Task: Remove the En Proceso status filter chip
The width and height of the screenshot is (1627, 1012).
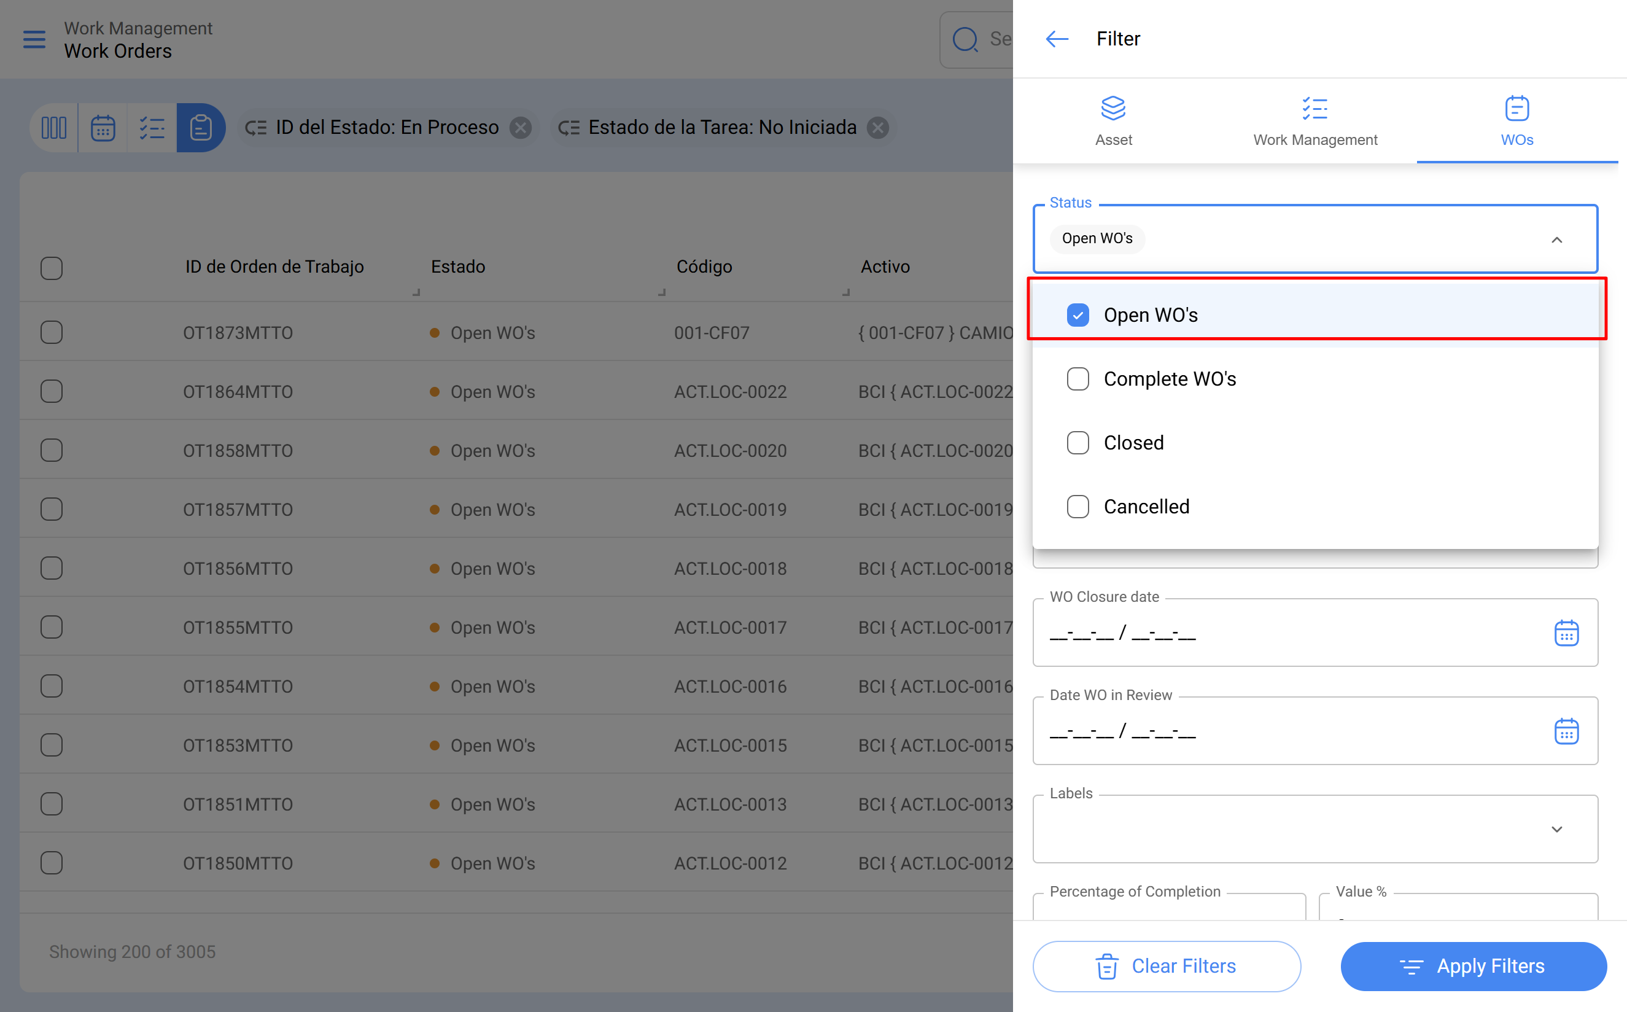Action: [521, 127]
